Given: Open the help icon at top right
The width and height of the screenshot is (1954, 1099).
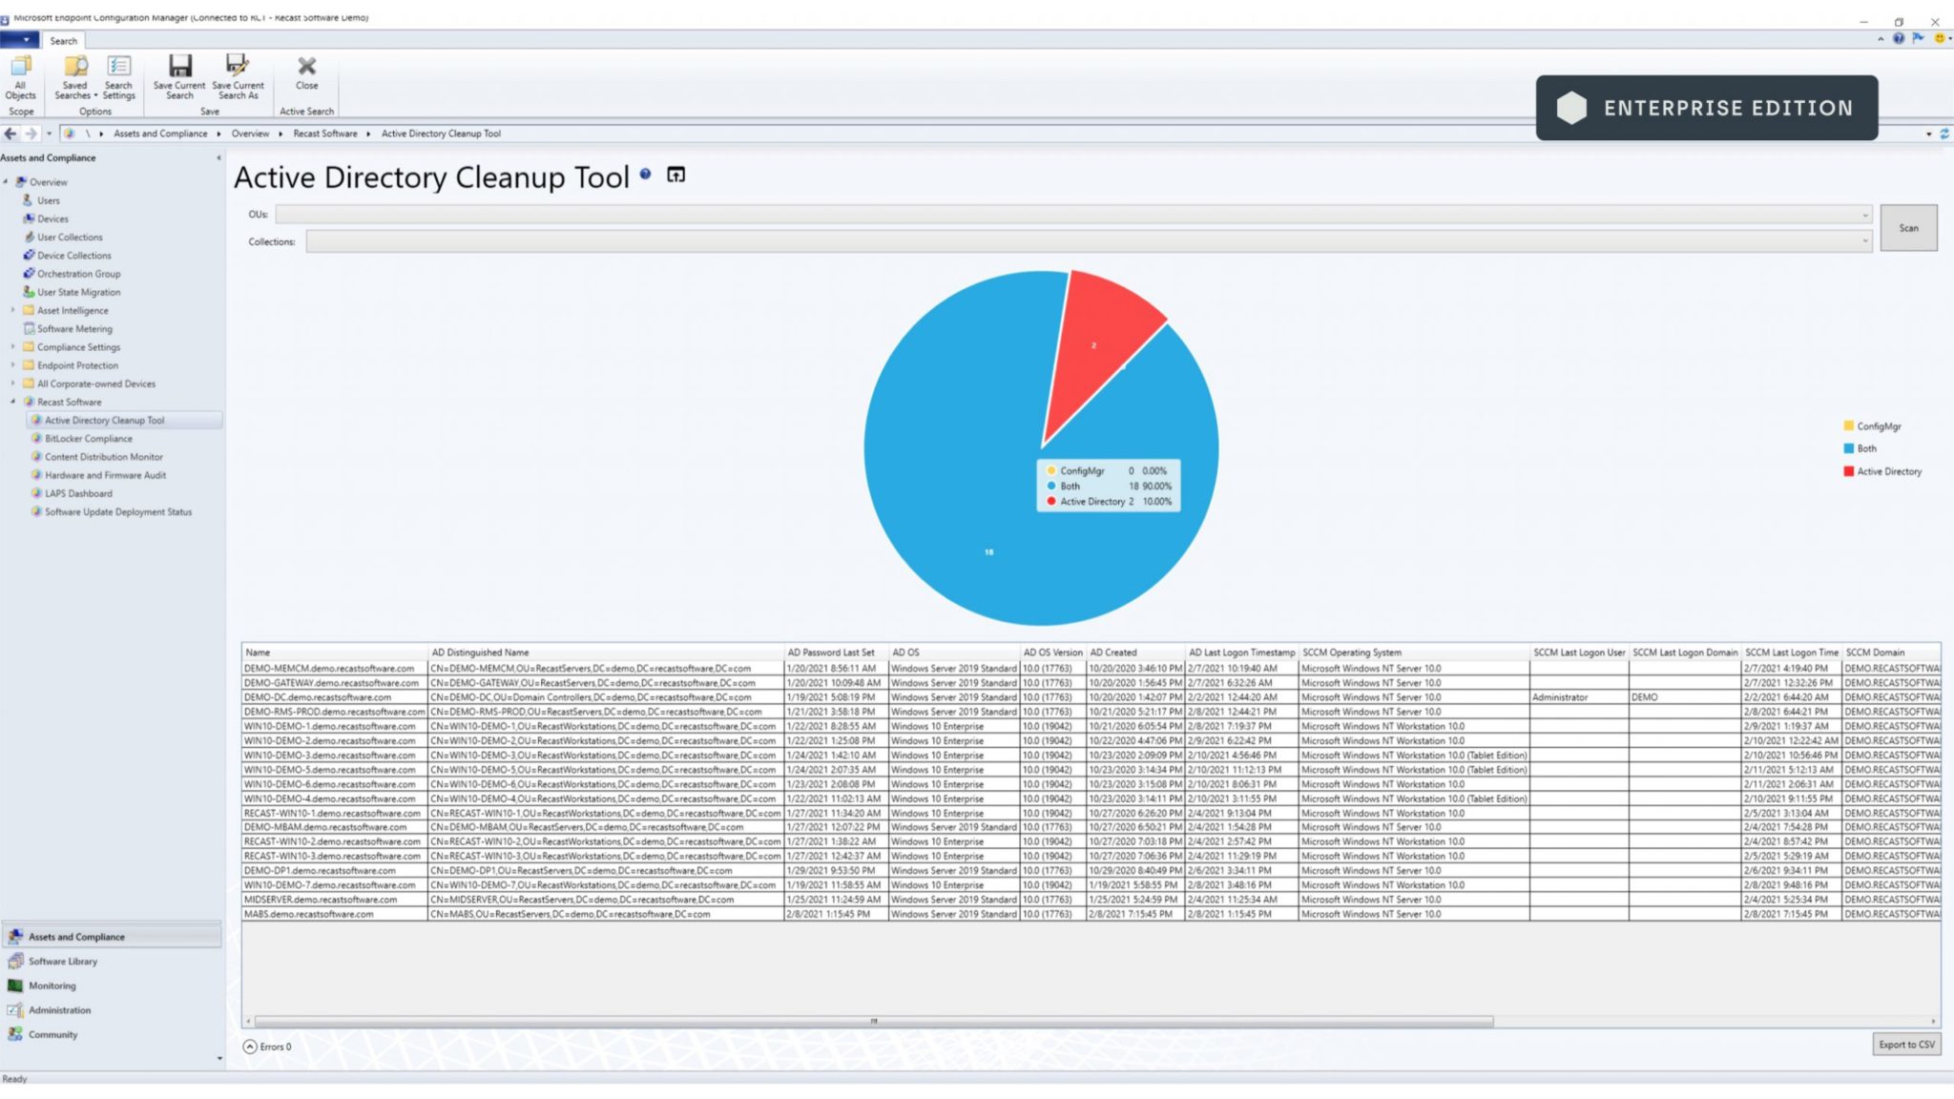Looking at the screenshot, I should 1899,38.
